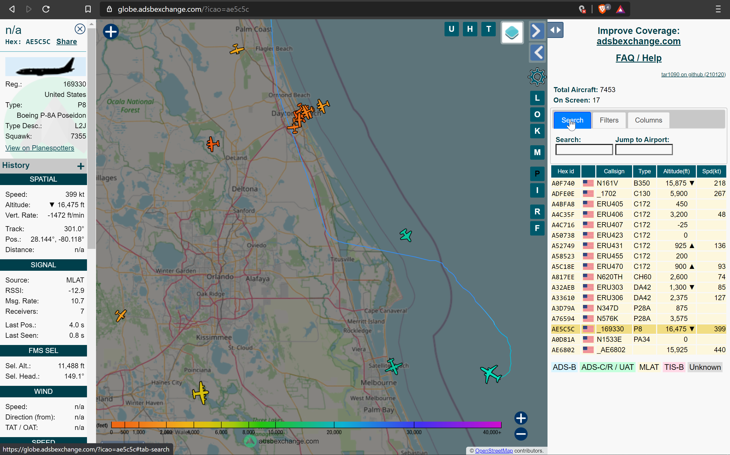The image size is (730, 455).
Task: Select the Search tab
Action: point(572,120)
